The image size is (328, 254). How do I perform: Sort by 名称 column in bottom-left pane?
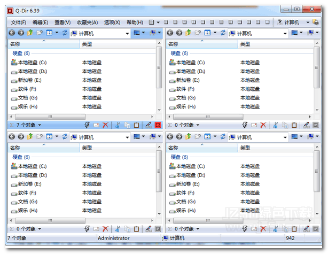coord(44,148)
